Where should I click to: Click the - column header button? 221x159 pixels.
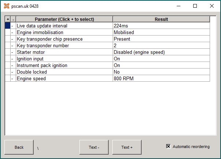point(13,19)
